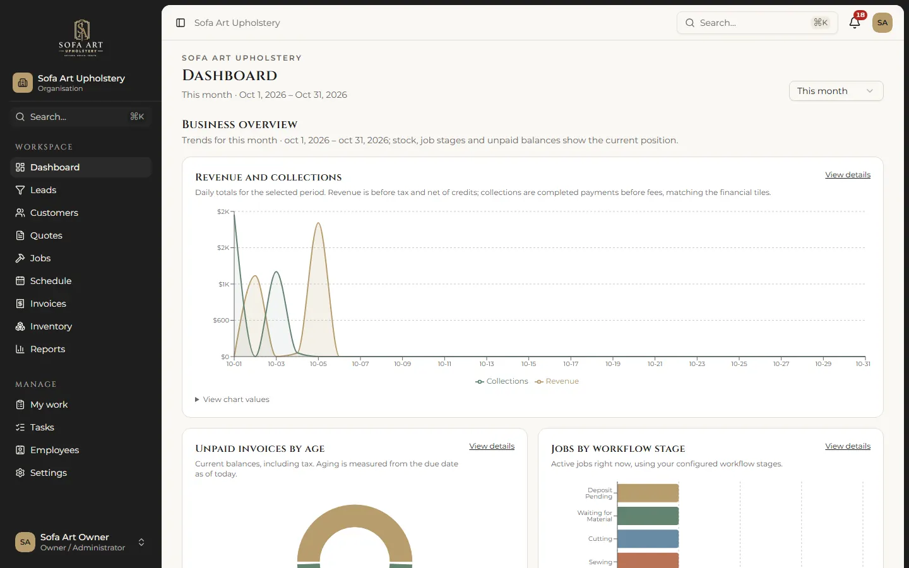909x568 pixels.
Task: Open the Jobs section
Action: tap(81, 258)
